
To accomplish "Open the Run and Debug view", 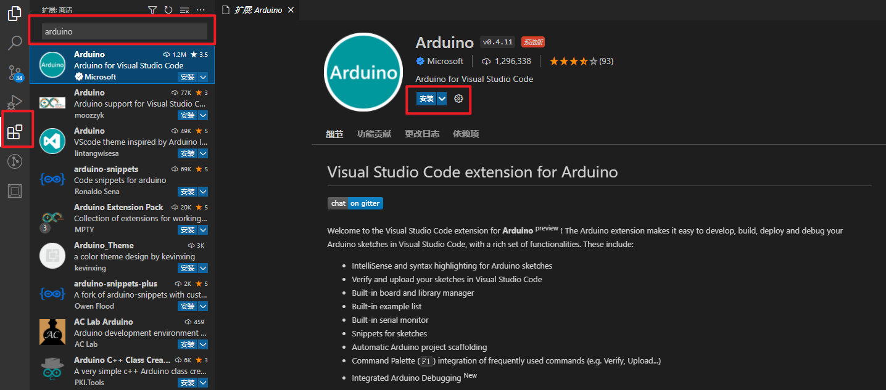I will [x=15, y=102].
